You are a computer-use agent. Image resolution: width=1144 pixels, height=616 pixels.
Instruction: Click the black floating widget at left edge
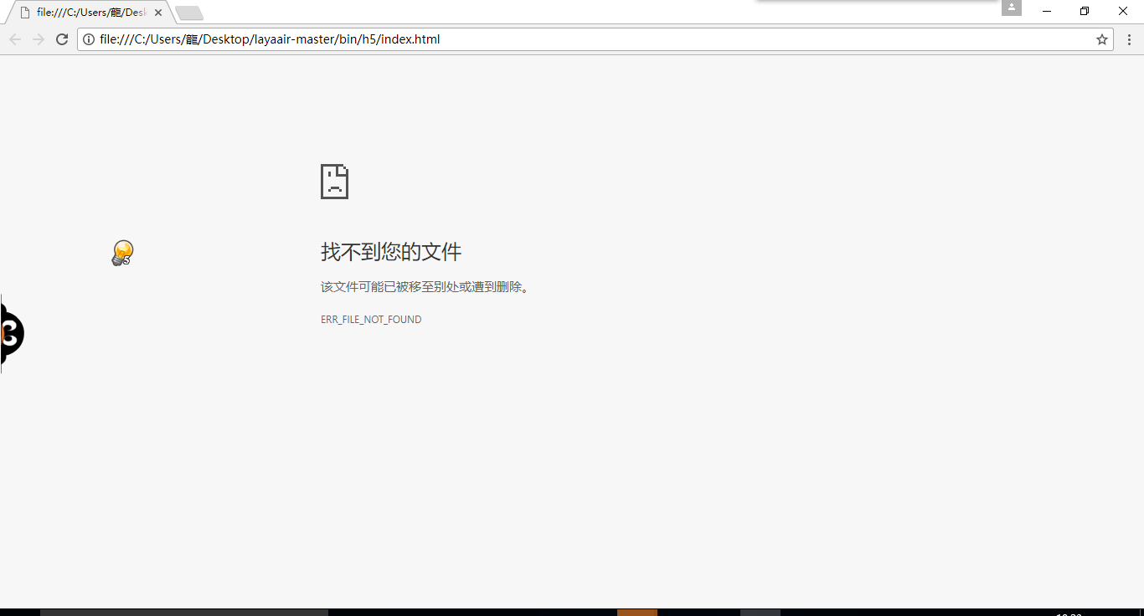pos(11,333)
